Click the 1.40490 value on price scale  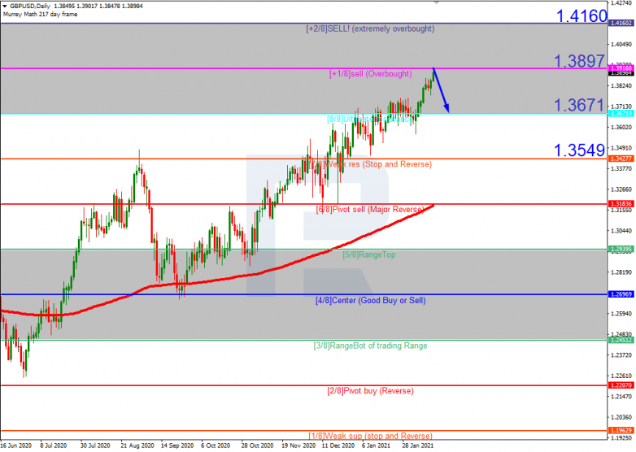tap(621, 44)
